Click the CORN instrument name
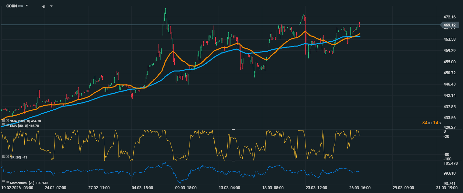The image size is (463, 193). [x=12, y=6]
